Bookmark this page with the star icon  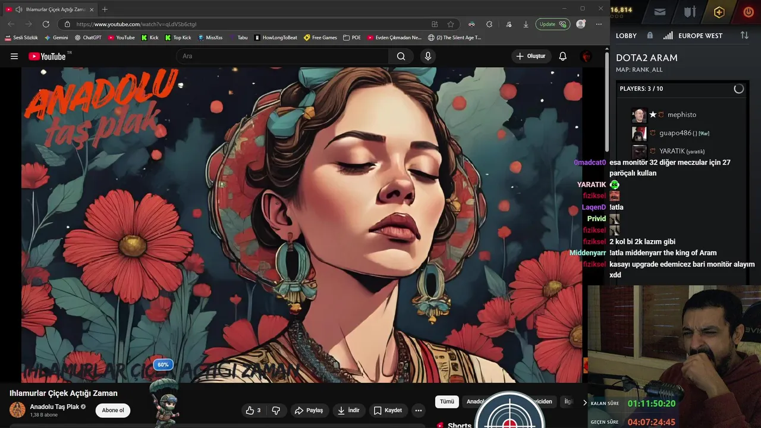point(451,24)
